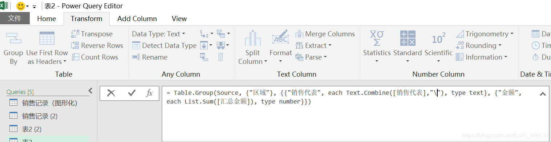Click the Excel app icon in the title bar
Viewport: 551px width, 142px height.
[x=4, y=5]
